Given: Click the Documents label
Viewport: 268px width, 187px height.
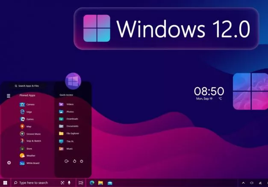Looking at the screenshot, I should (73, 126).
